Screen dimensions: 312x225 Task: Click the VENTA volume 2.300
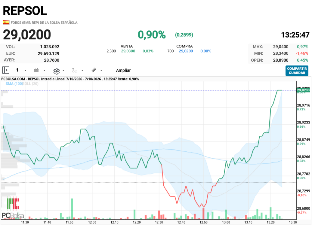(x=111, y=51)
